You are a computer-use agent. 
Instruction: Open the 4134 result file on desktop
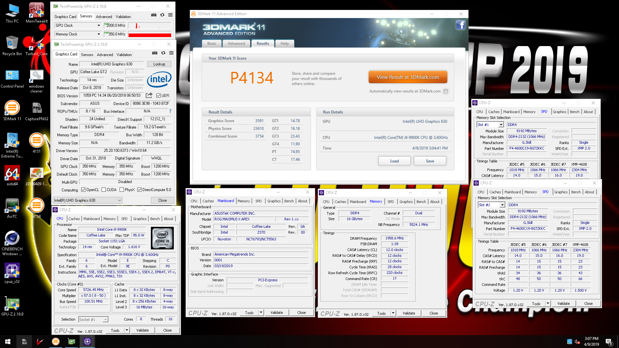coord(36,208)
